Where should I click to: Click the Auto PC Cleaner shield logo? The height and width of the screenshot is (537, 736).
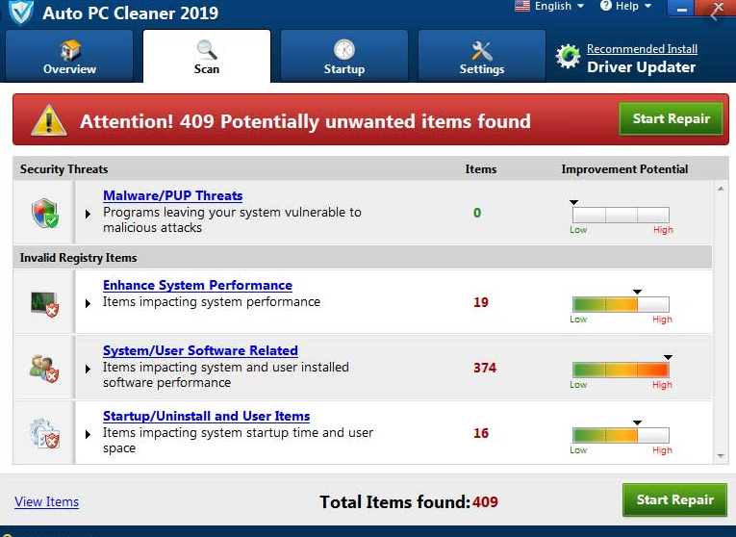[21, 12]
